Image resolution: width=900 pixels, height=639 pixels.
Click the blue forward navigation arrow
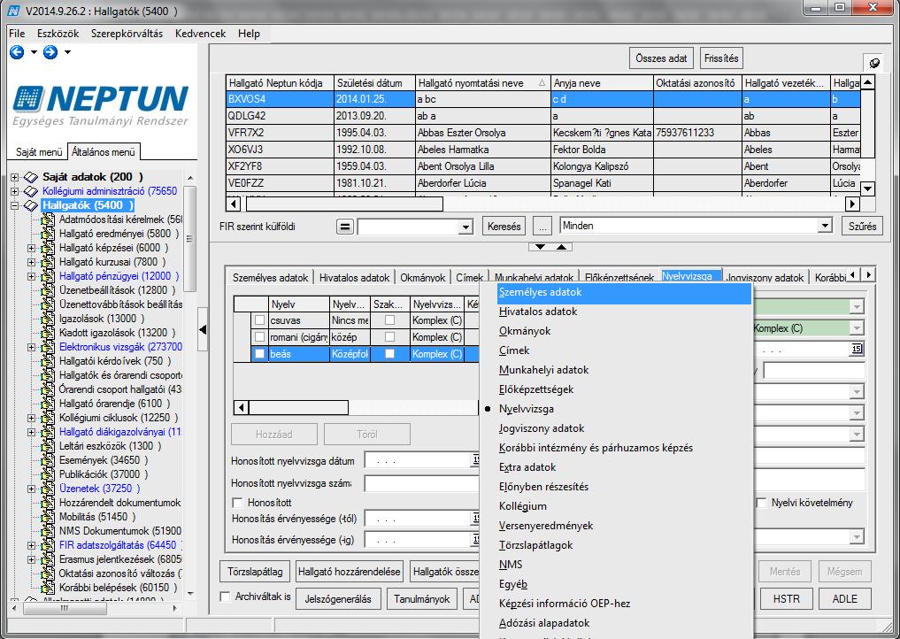coord(50,52)
